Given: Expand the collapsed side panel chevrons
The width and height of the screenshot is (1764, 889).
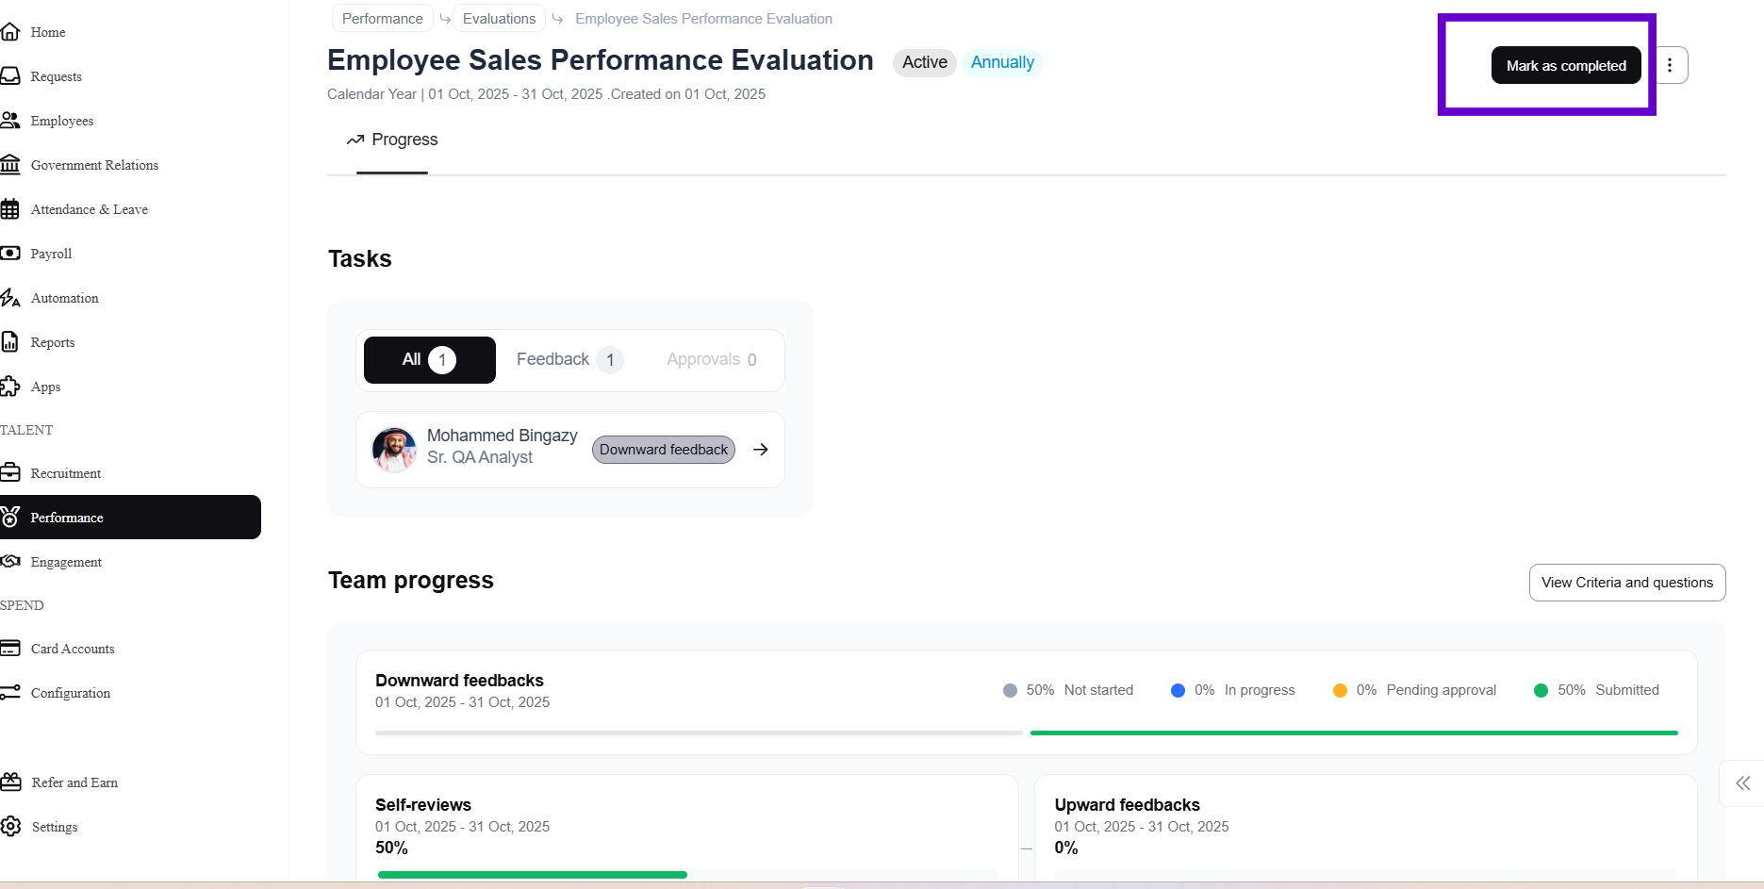Looking at the screenshot, I should pyautogui.click(x=1742, y=783).
